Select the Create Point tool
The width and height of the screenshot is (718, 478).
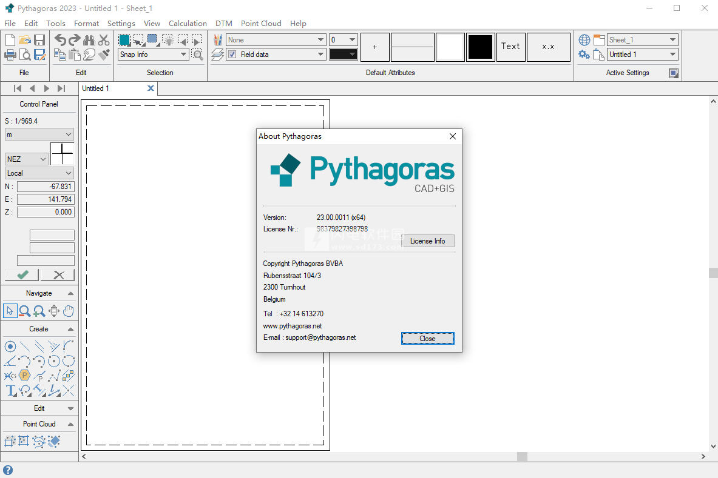10,347
